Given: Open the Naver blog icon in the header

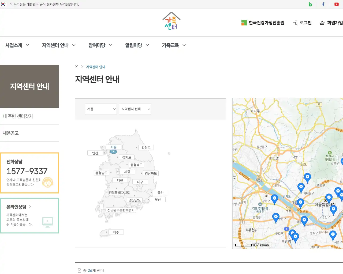Looking at the screenshot, I should click(x=310, y=4).
